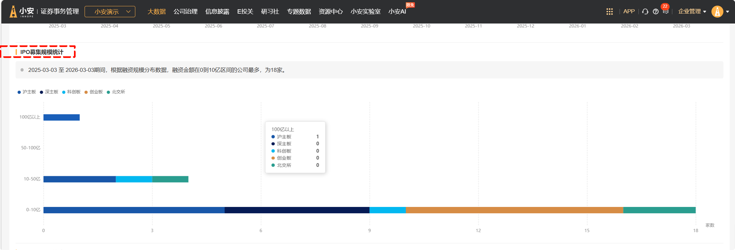Go to 小安AI in navigation
This screenshot has height=250, width=735.
pos(397,12)
